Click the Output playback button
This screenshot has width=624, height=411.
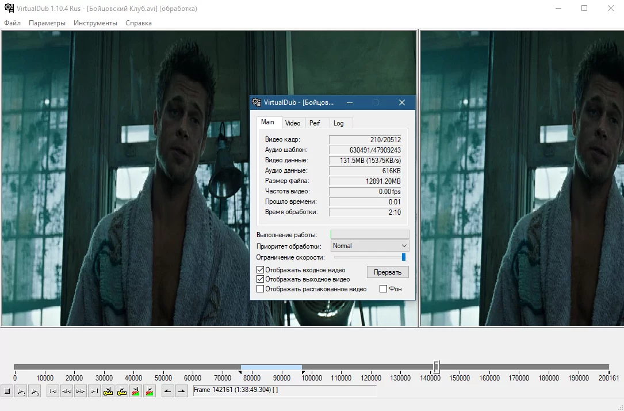[35, 391]
